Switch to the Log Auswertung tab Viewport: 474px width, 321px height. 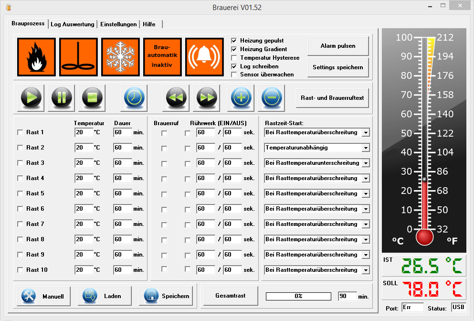coord(73,24)
